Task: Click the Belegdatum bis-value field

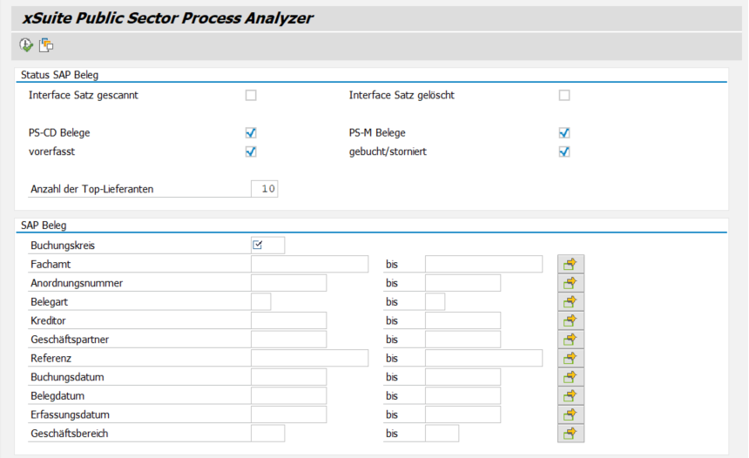Action: point(462,396)
